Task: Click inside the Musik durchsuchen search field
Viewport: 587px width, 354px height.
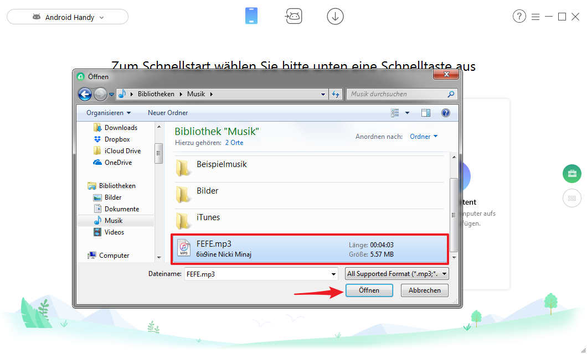Action: 397,94
